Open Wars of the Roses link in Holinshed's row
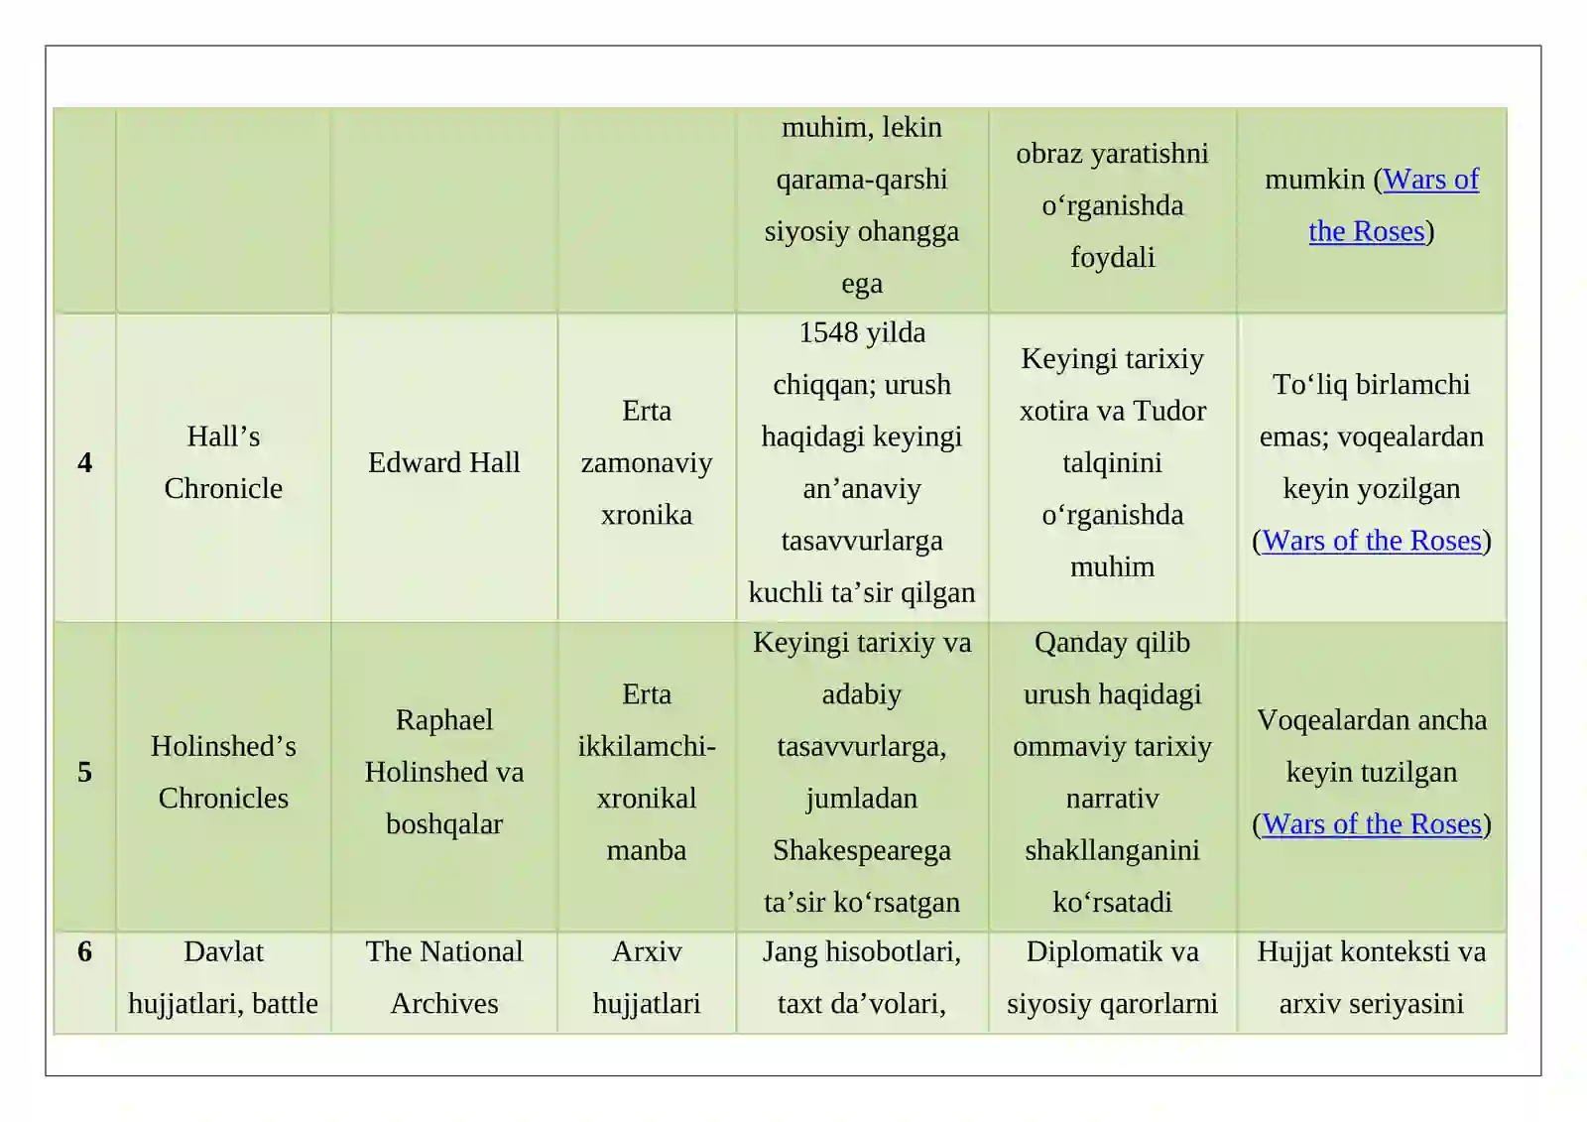The image size is (1587, 1122). click(1372, 824)
